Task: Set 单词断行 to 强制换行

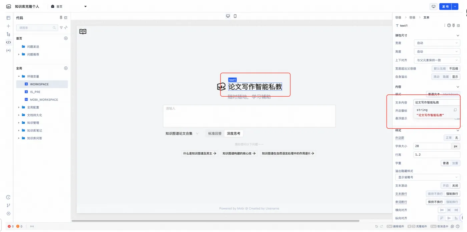Action: click(452, 202)
